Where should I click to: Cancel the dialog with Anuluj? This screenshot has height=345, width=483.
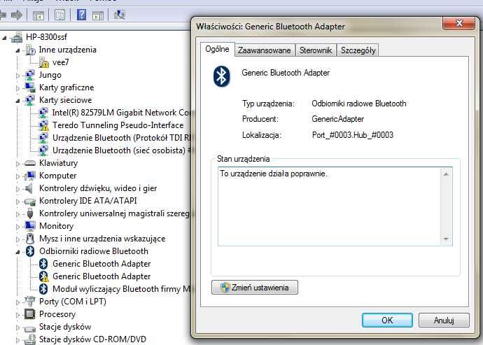click(x=444, y=321)
